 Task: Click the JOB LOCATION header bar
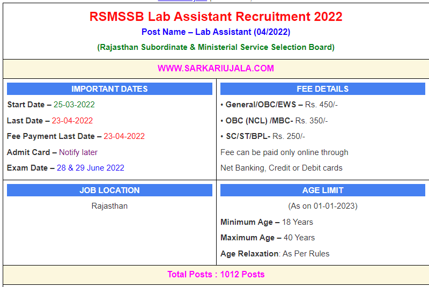(109, 190)
